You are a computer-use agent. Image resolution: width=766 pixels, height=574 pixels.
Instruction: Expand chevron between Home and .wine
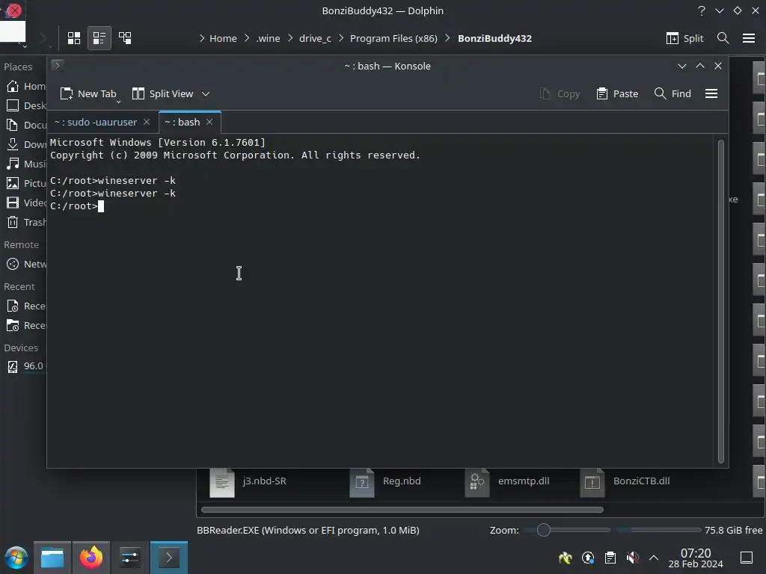247,38
